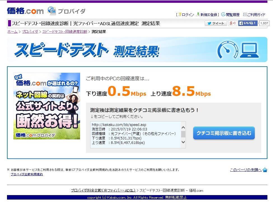The width and height of the screenshot is (273, 206).
Task: Click the http://kakaku.com/bb/speed.asp line
Action: click(119, 125)
